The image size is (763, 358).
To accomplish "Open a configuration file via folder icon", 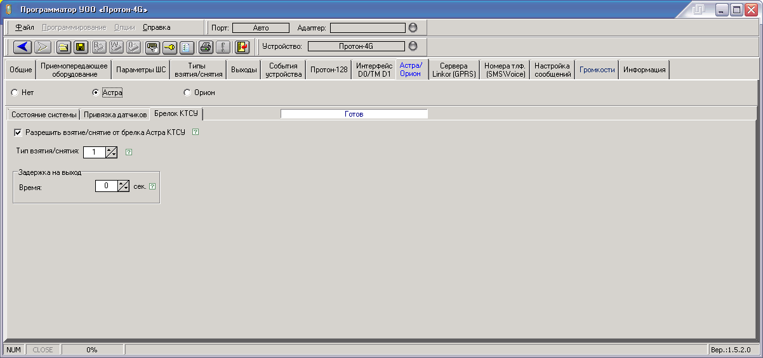I will coord(64,47).
